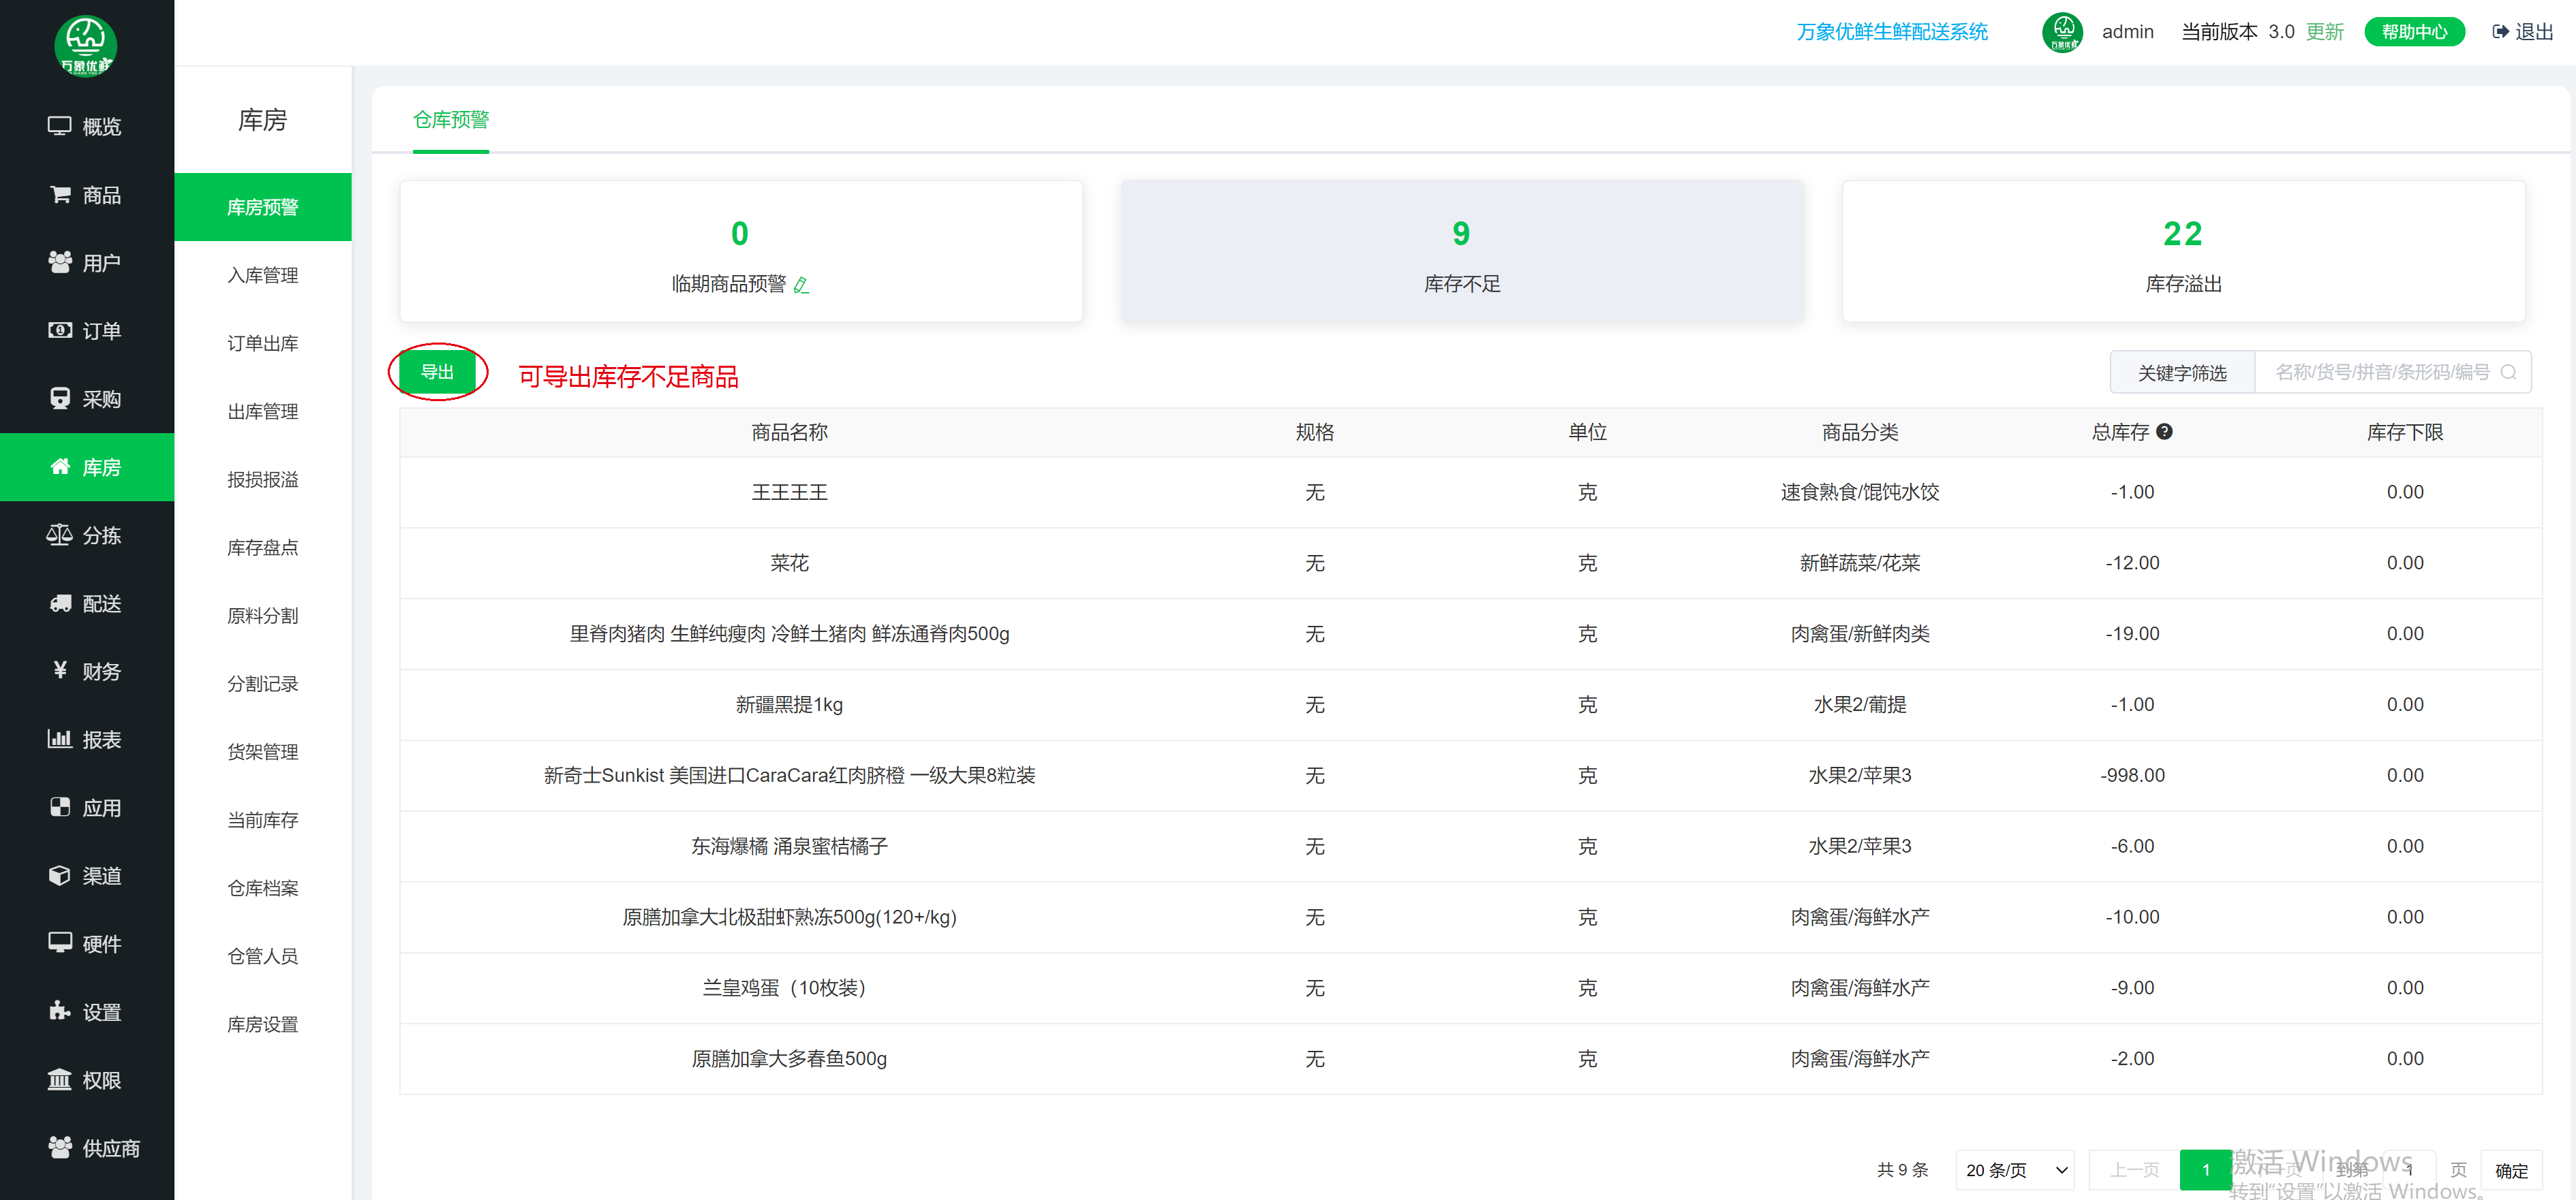Click the 订单 money bill icon
This screenshot has height=1200, width=2576.
coord(60,330)
